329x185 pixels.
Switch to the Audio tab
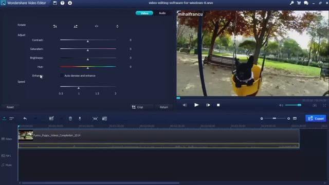coord(162,13)
